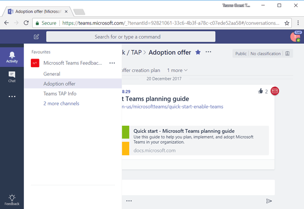Show more apps via sidebar ellipsis
Image resolution: width=304 pixels, height=209 pixels.
point(12,97)
